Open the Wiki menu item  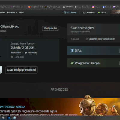[21, 13]
